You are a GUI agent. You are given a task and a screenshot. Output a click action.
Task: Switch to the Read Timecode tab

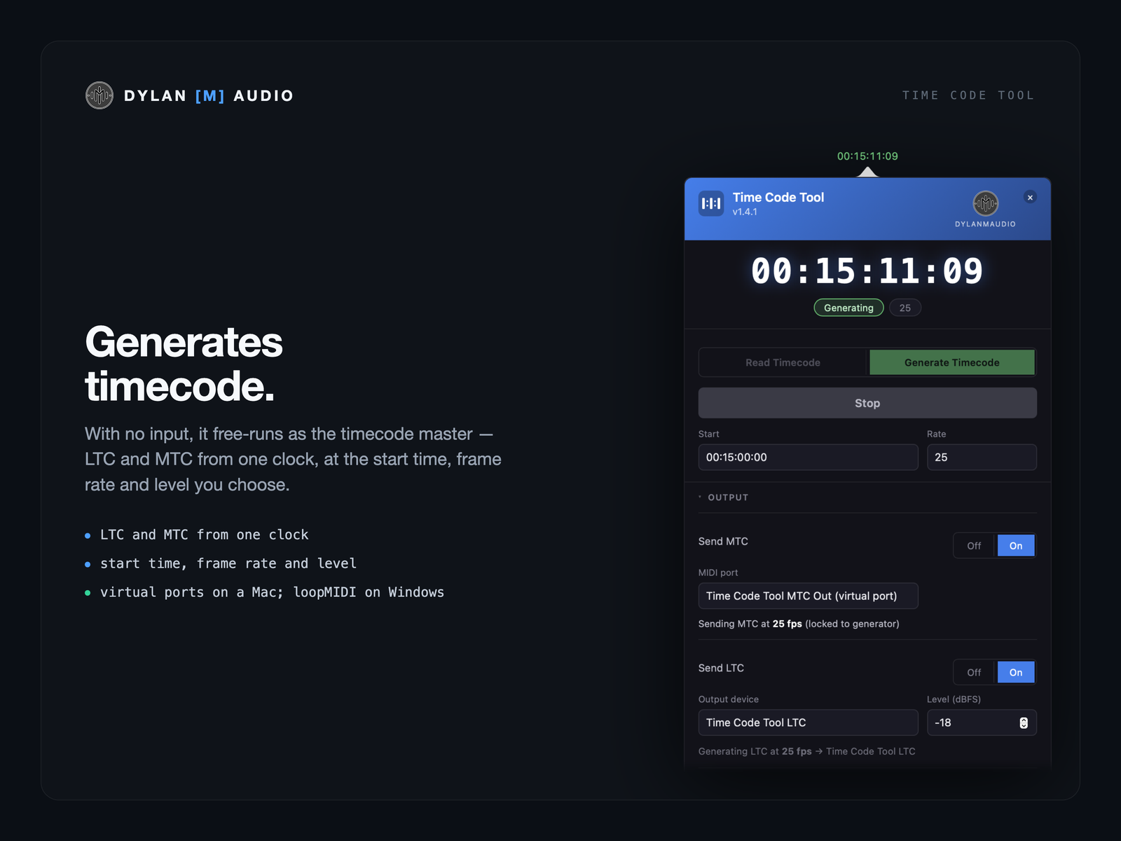[x=783, y=362]
